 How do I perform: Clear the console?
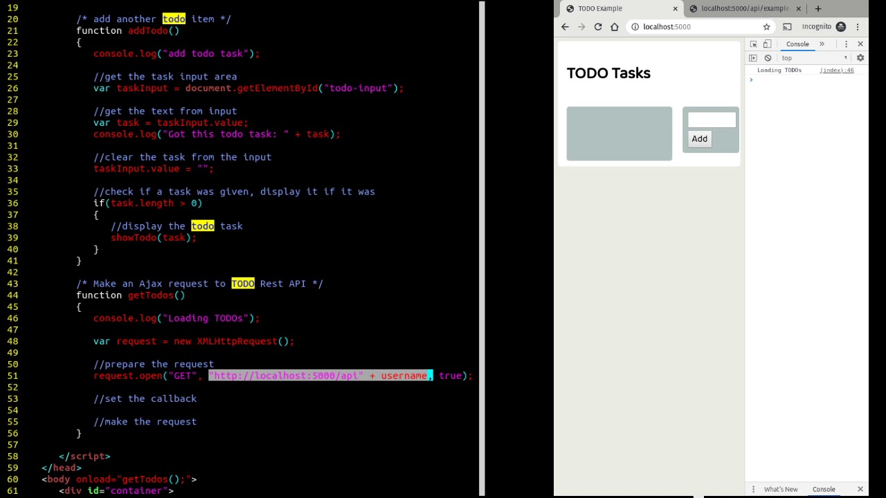pyautogui.click(x=768, y=58)
